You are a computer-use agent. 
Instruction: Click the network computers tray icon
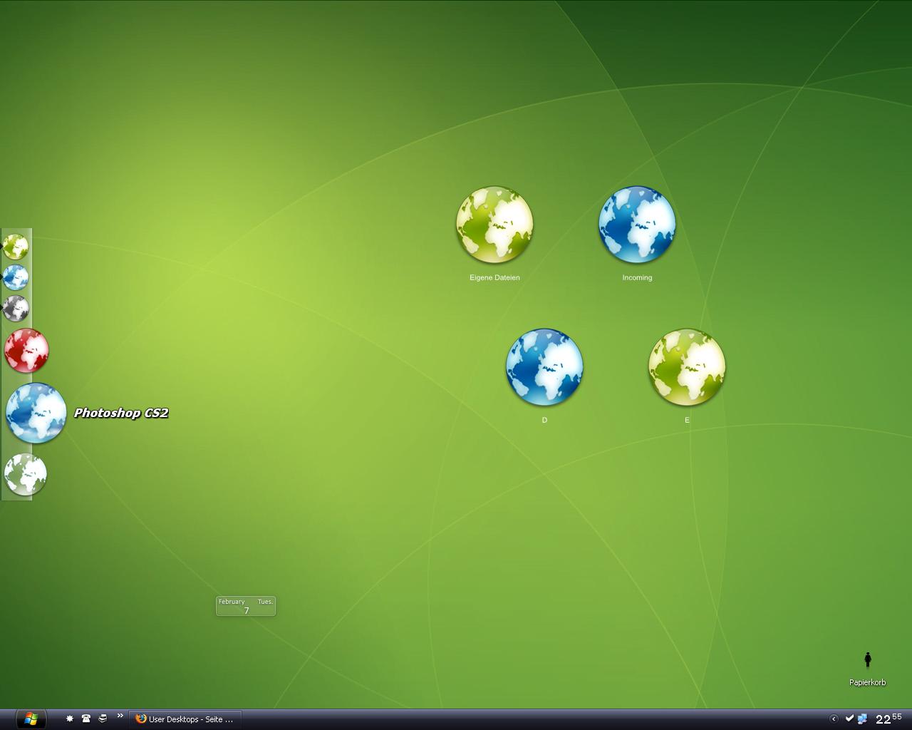(862, 719)
